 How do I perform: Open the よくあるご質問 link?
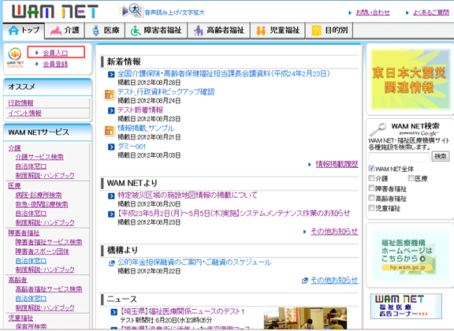431,13
